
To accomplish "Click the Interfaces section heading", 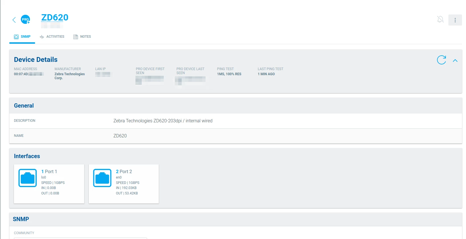I will click(27, 156).
